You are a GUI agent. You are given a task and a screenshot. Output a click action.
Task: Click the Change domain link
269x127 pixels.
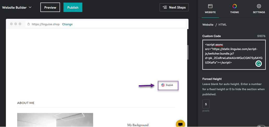67,24
